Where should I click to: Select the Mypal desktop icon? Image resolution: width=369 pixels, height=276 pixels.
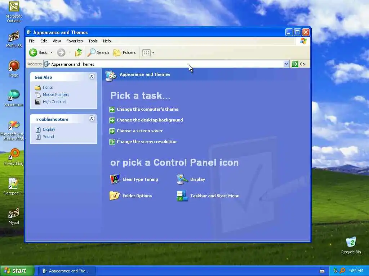(14, 216)
